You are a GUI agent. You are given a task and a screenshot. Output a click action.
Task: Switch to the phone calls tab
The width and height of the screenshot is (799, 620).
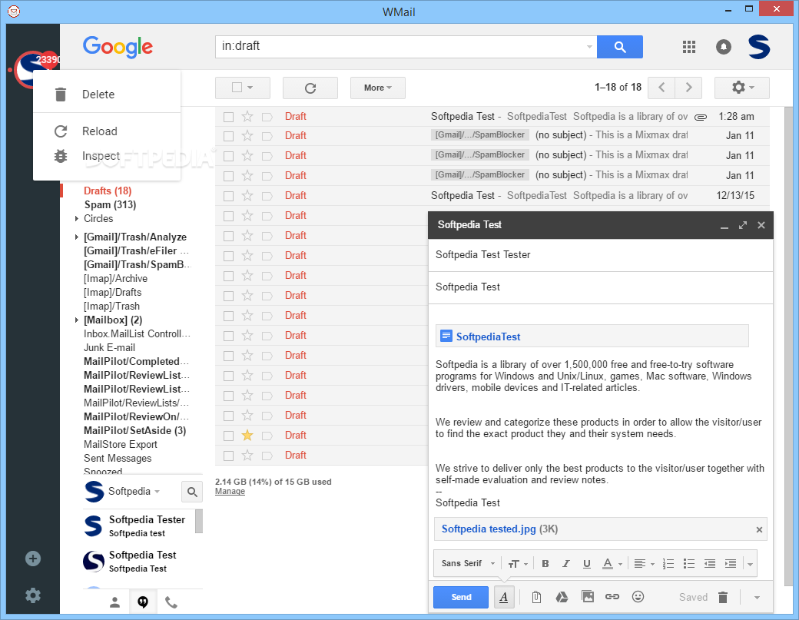171,602
